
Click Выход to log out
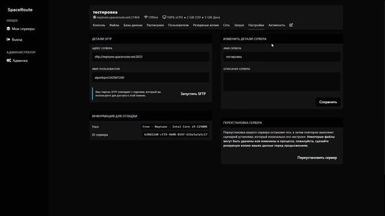(x=17, y=40)
